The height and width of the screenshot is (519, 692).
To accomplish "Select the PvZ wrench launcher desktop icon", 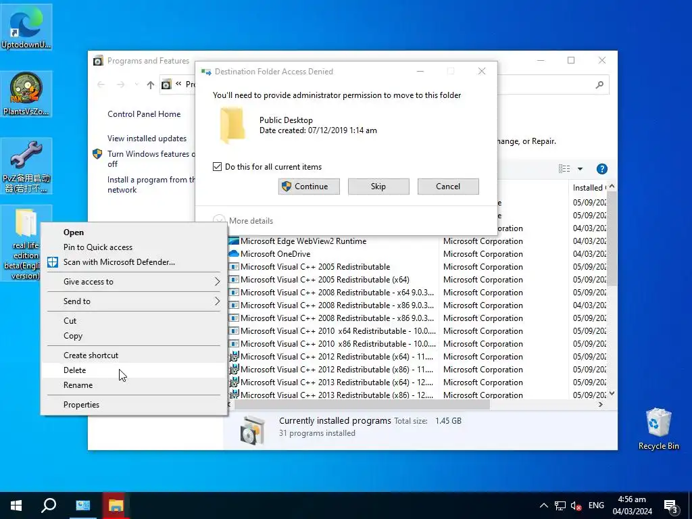I will click(x=26, y=166).
